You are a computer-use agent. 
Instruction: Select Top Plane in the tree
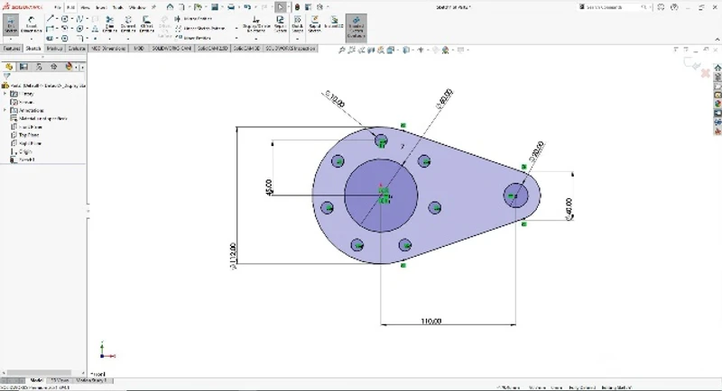[x=25, y=135]
